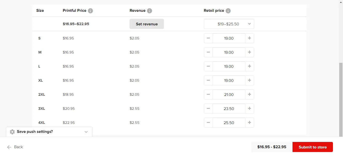Decrease the 3XL size retail price
The width and height of the screenshot is (343, 157).
pyautogui.click(x=208, y=109)
